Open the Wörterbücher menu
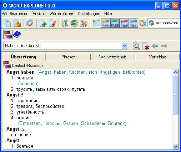Image resolution: width=181 pixels, height=152 pixels. (x=61, y=14)
